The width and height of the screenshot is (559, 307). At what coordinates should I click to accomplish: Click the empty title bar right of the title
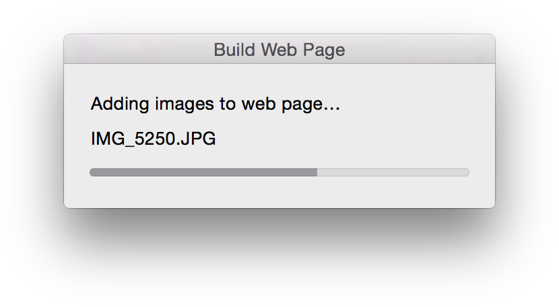click(x=420, y=49)
